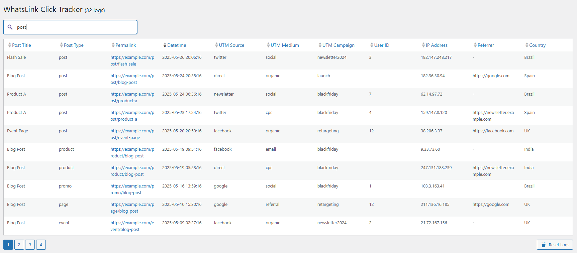Open the event-page permalink link
The width and height of the screenshot is (577, 253).
point(132,134)
